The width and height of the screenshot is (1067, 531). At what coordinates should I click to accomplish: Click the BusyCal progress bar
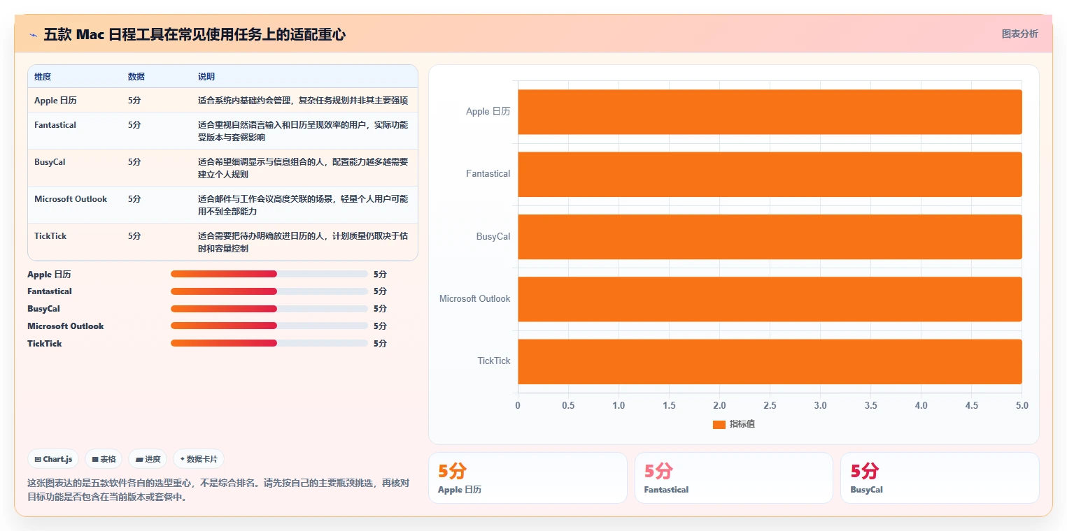269,309
